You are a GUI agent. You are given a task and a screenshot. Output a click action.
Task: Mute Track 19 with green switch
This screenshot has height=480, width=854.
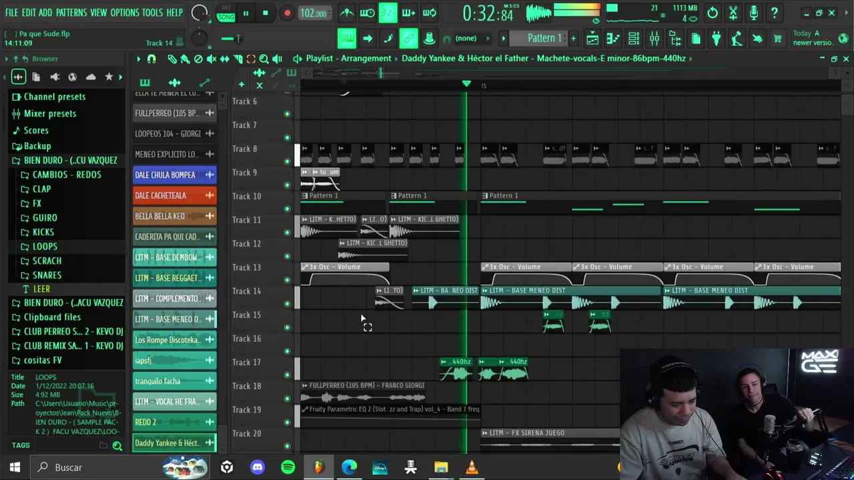pyautogui.click(x=288, y=422)
